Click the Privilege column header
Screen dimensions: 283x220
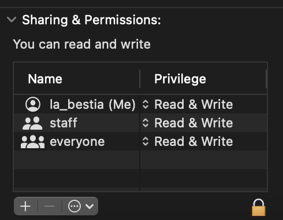click(180, 79)
